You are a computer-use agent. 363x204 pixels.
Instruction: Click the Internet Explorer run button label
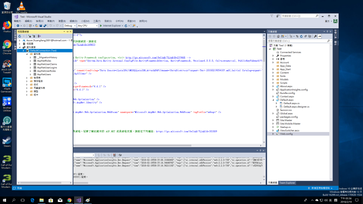click(112, 25)
